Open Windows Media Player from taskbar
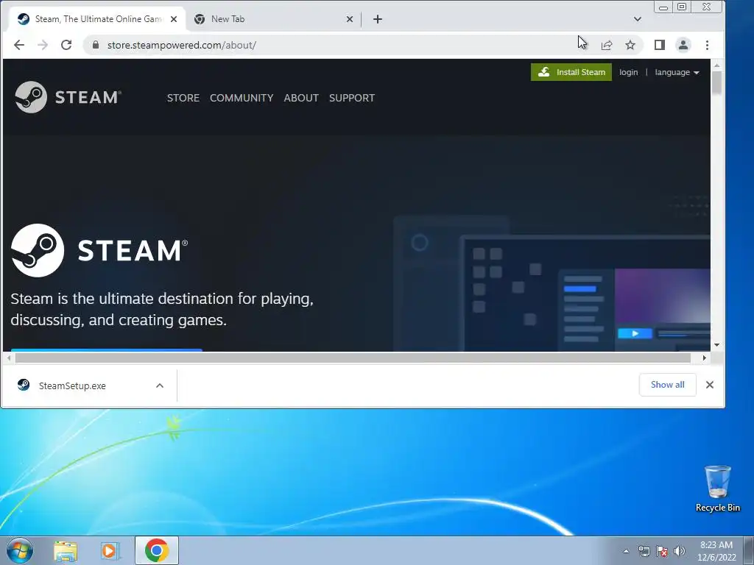The image size is (754, 565). (110, 551)
